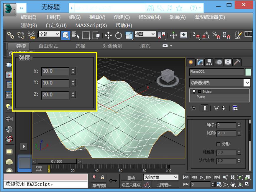The height and width of the screenshot is (192, 256).
Task: Open the Hierarchy command panel tab
Action: pyautogui.click(x=209, y=62)
